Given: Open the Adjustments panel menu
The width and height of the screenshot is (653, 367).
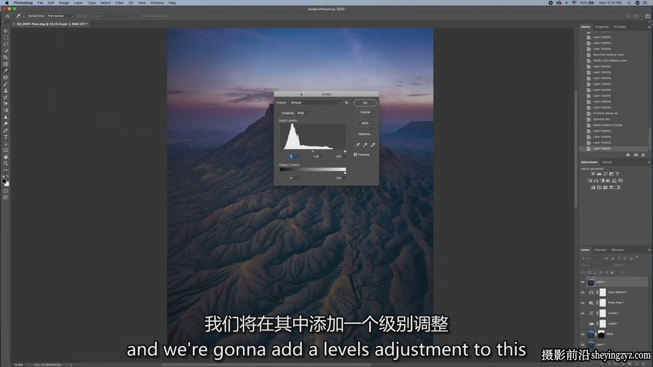Looking at the screenshot, I should tap(649, 162).
